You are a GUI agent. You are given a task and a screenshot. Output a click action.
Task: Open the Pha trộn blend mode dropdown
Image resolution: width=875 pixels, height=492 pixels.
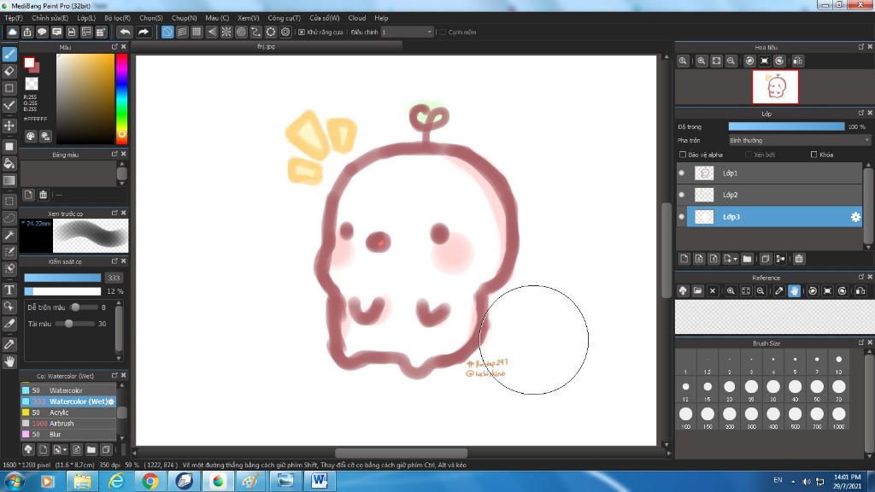tap(799, 141)
